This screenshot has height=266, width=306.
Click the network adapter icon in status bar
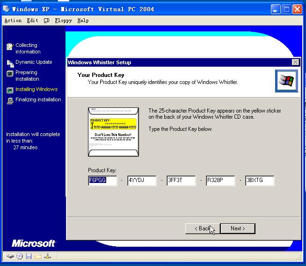[47, 256]
